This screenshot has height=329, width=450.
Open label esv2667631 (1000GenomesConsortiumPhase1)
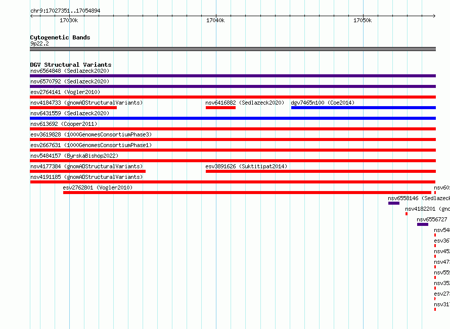(91, 145)
